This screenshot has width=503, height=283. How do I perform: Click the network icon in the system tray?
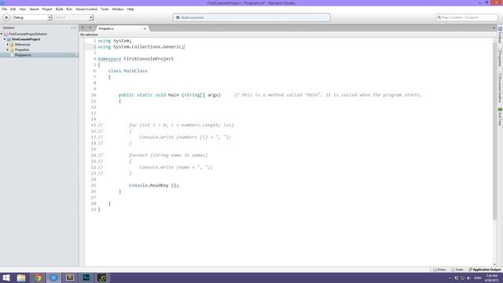click(x=463, y=277)
